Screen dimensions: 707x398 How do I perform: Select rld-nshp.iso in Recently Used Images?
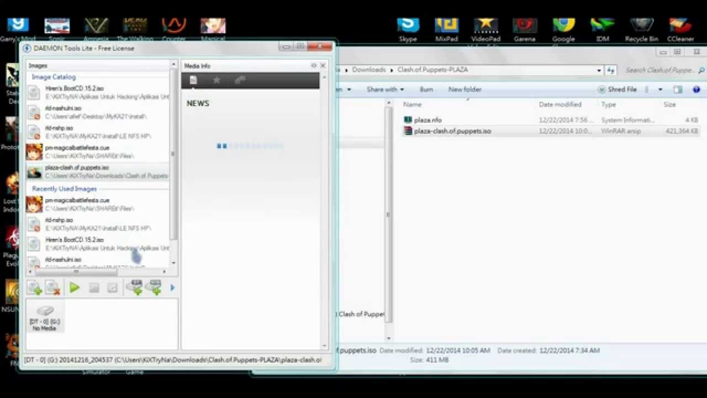(x=98, y=224)
